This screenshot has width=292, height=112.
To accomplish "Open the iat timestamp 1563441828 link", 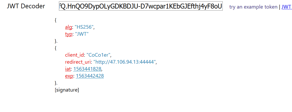I will 87,69.
